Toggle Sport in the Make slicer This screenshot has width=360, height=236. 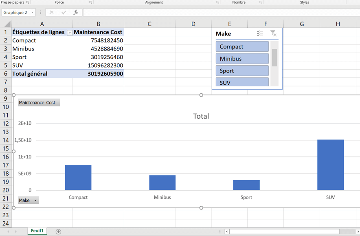(x=242, y=71)
